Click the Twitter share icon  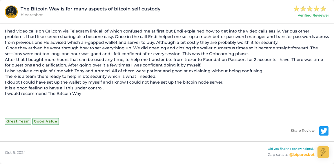pos(324,131)
